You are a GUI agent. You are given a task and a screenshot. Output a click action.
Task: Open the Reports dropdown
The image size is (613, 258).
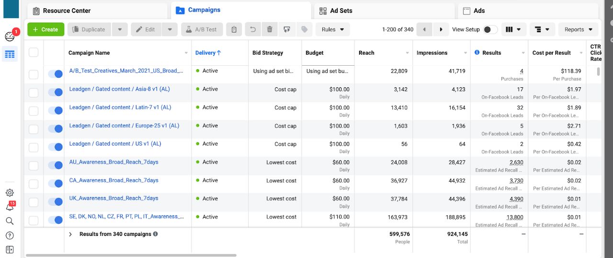[x=579, y=29]
